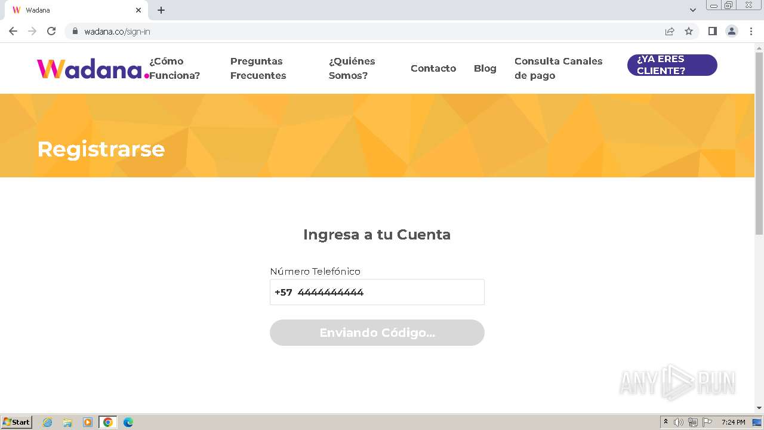Click the address bar URL

click(x=117, y=31)
